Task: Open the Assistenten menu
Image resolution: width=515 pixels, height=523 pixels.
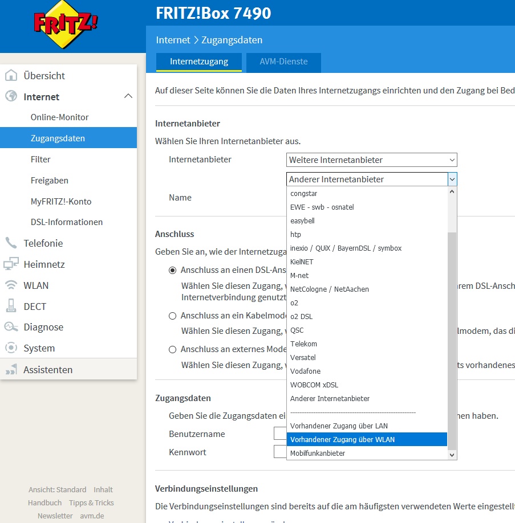Action: (48, 370)
